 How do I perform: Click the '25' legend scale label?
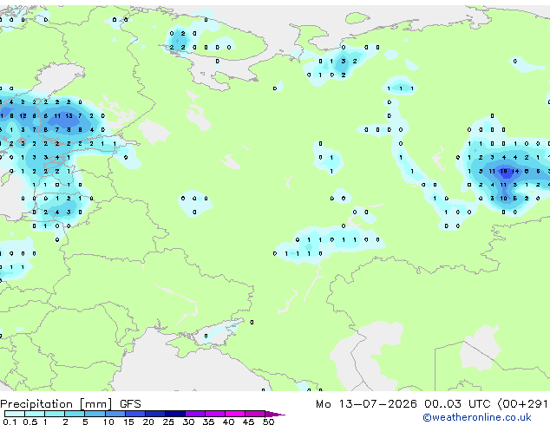168,422
